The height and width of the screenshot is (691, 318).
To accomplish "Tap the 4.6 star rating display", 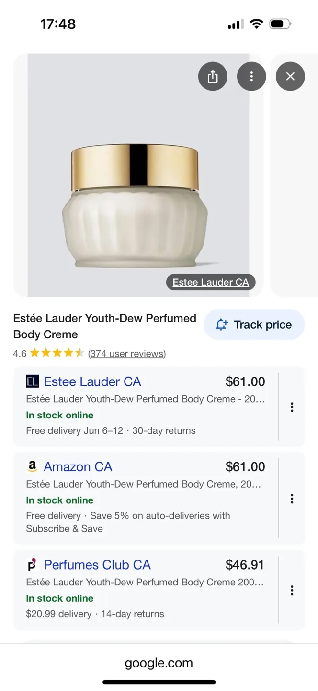I will pos(47,353).
